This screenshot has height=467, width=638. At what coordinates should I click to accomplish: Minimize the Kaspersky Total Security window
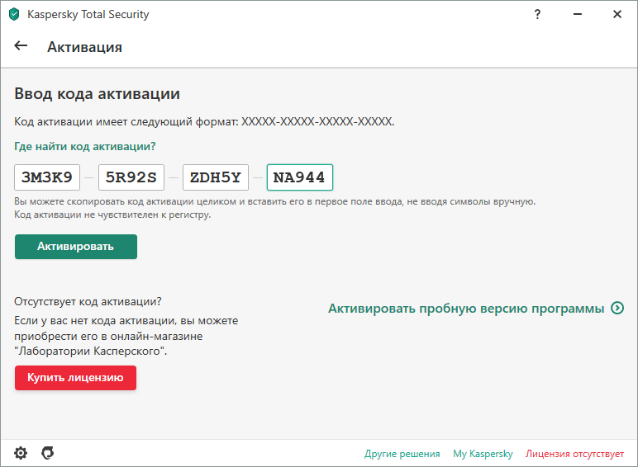(578, 14)
